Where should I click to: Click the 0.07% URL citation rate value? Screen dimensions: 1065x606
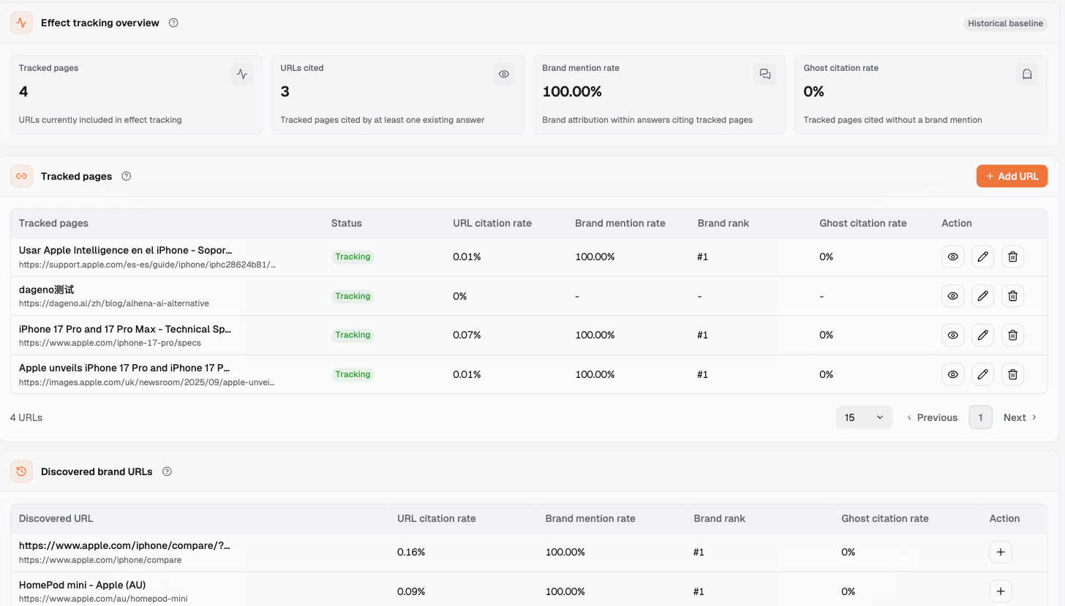pyautogui.click(x=467, y=335)
